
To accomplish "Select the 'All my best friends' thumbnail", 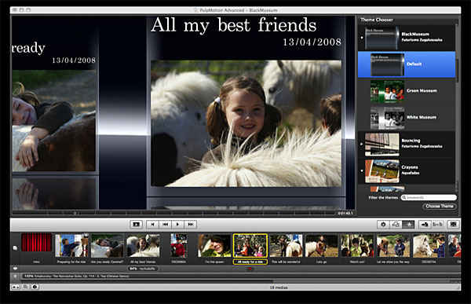I will click(x=143, y=245).
